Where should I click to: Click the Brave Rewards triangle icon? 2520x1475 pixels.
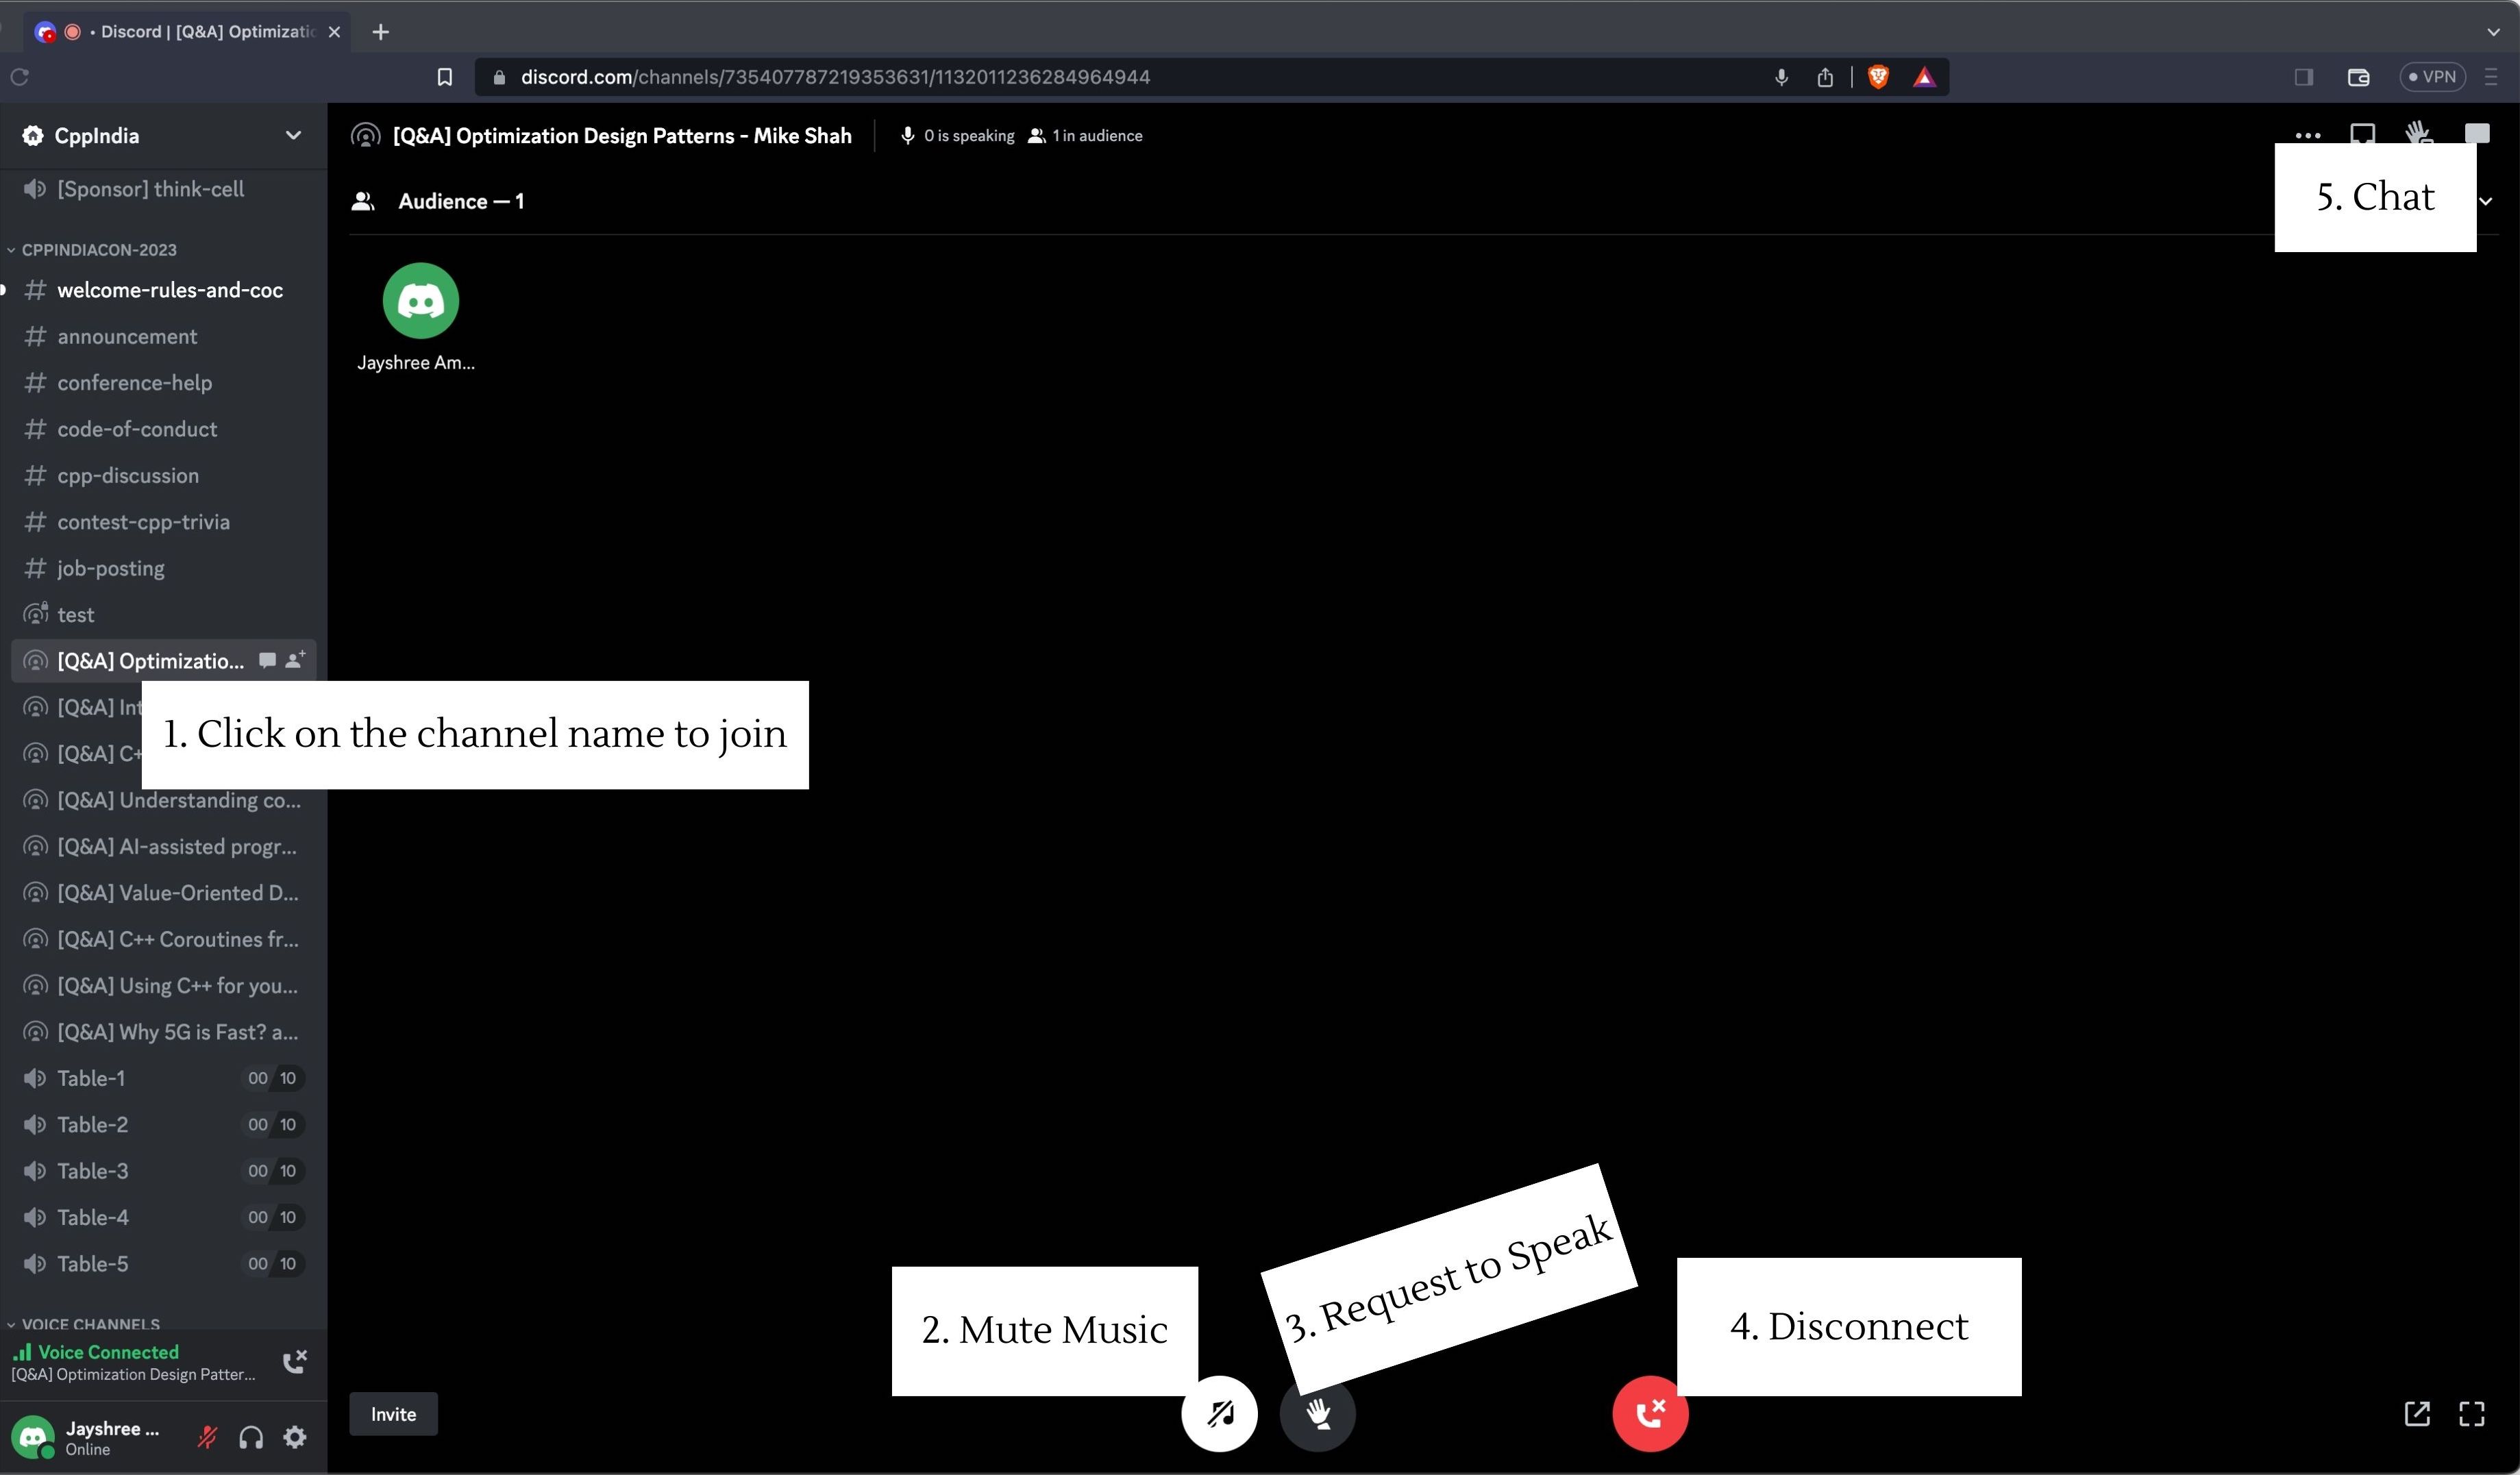(x=1924, y=77)
